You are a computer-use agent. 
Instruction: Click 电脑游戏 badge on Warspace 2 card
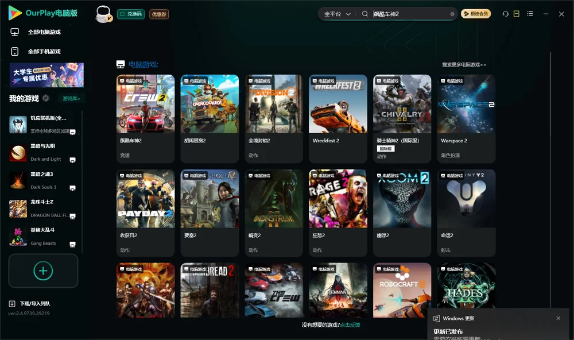pyautogui.click(x=451, y=80)
